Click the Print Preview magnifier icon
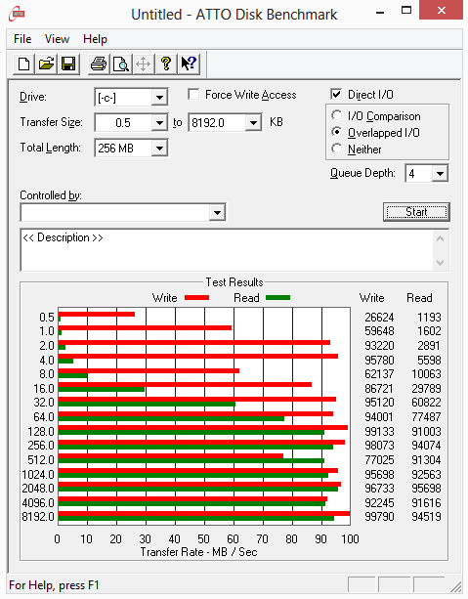Viewport: 468px width, 599px height. (121, 64)
